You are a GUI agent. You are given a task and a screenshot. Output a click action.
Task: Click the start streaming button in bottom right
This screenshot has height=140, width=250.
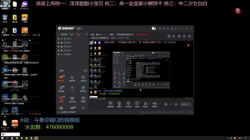point(185,104)
